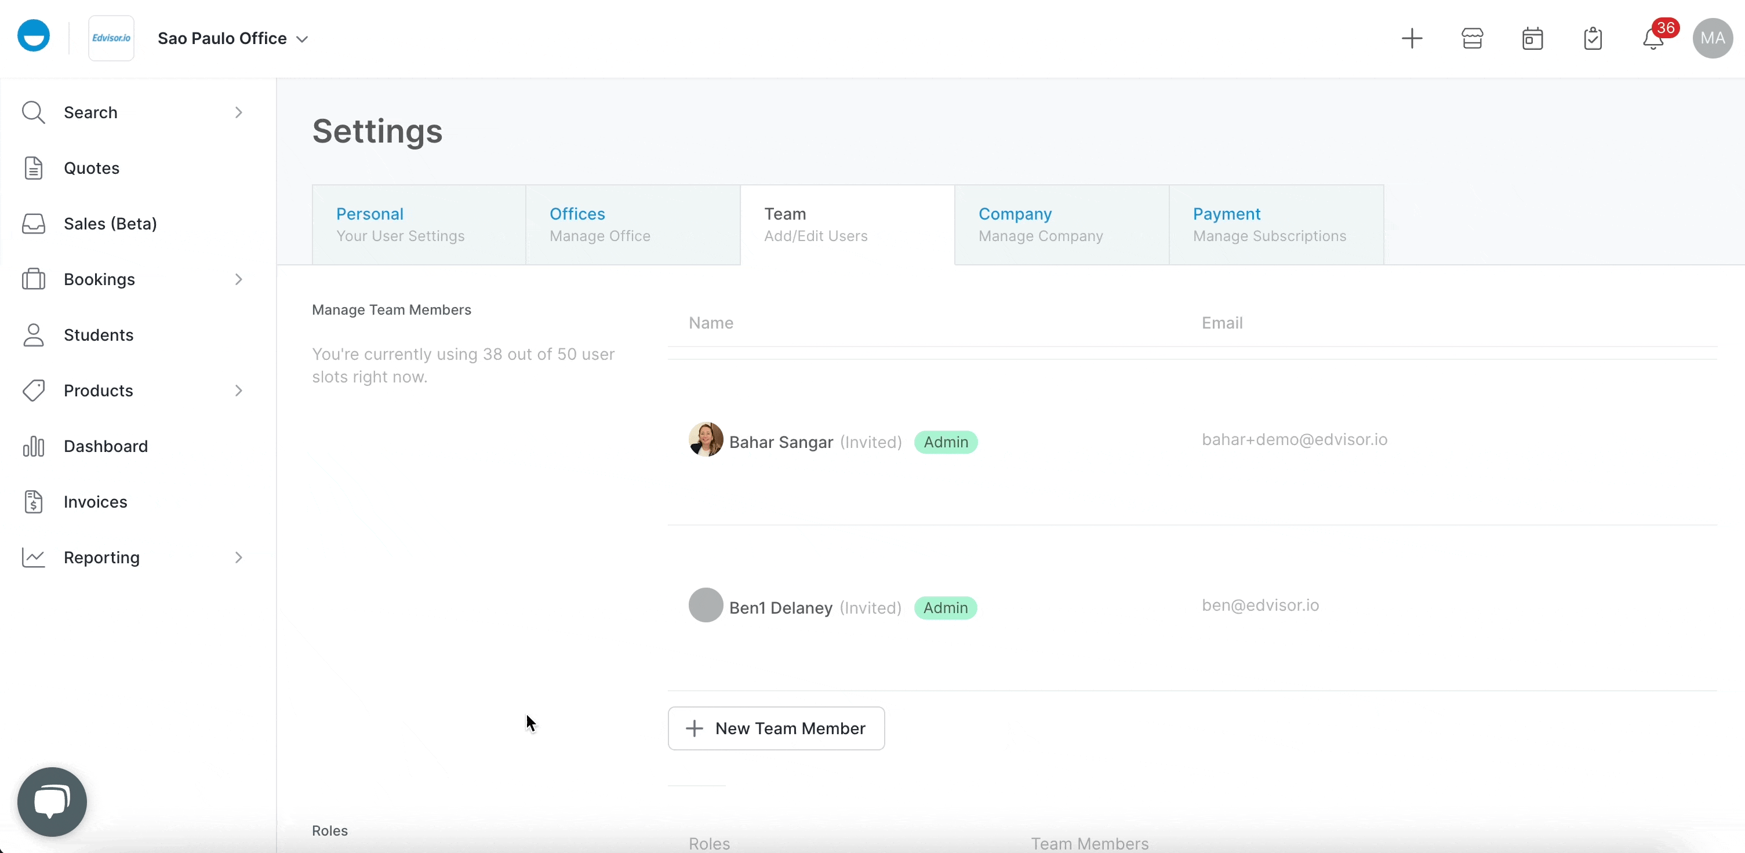The image size is (1745, 853).
Task: Open the calendar icon in top bar
Action: pyautogui.click(x=1532, y=38)
